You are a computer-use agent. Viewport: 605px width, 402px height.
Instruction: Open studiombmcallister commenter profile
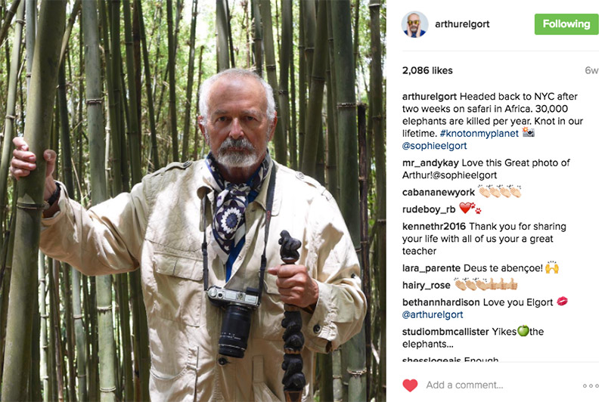click(445, 332)
